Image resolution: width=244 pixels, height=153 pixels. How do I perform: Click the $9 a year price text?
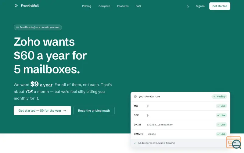[x=41, y=84]
